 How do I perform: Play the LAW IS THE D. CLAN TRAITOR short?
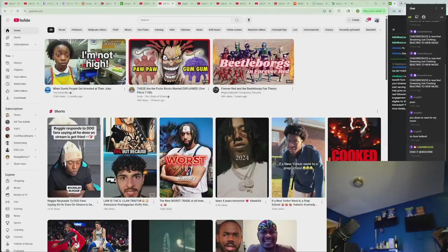pyautogui.click(x=130, y=157)
